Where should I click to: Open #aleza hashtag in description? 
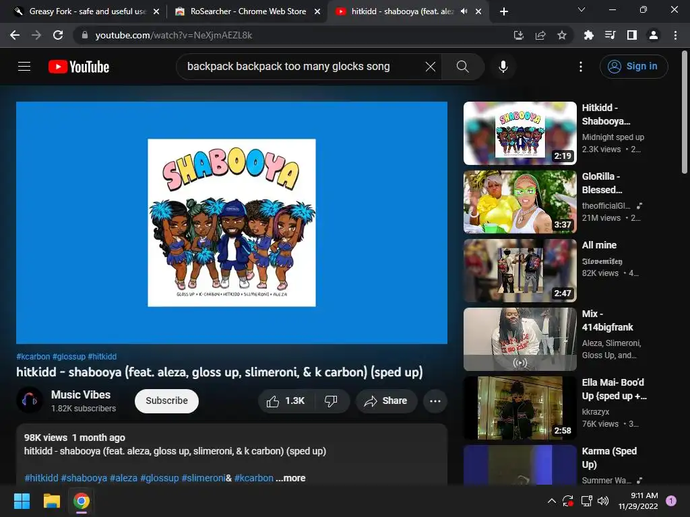coord(123,478)
